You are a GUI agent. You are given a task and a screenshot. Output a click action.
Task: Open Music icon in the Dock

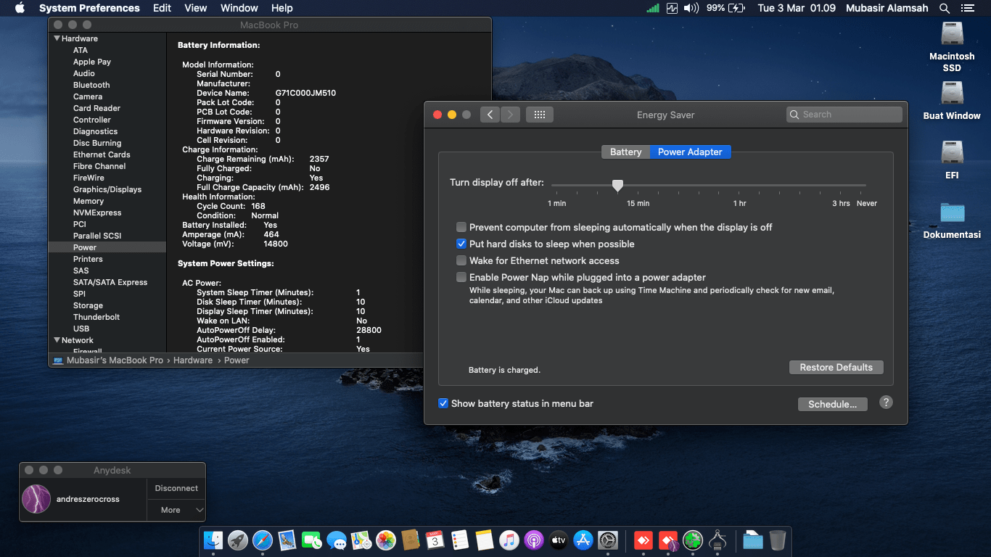click(509, 540)
